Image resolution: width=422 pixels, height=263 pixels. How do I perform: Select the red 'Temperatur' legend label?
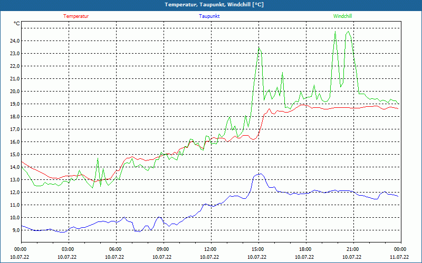(x=76, y=16)
